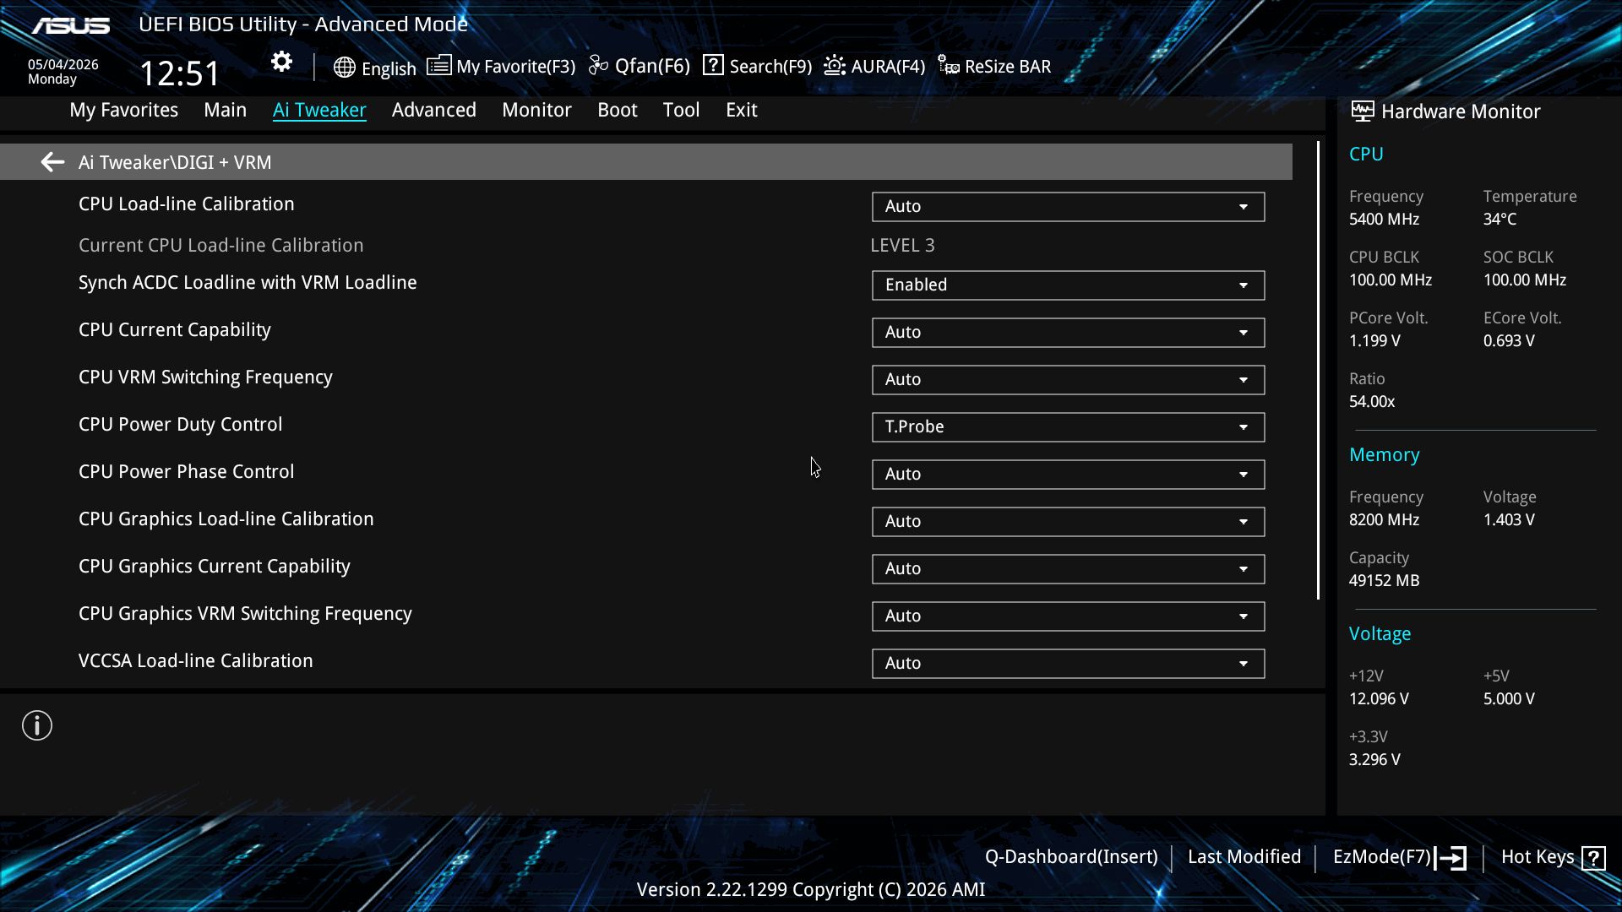This screenshot has width=1622, height=912.
Task: Switch to Advanced tab
Action: pos(434,110)
